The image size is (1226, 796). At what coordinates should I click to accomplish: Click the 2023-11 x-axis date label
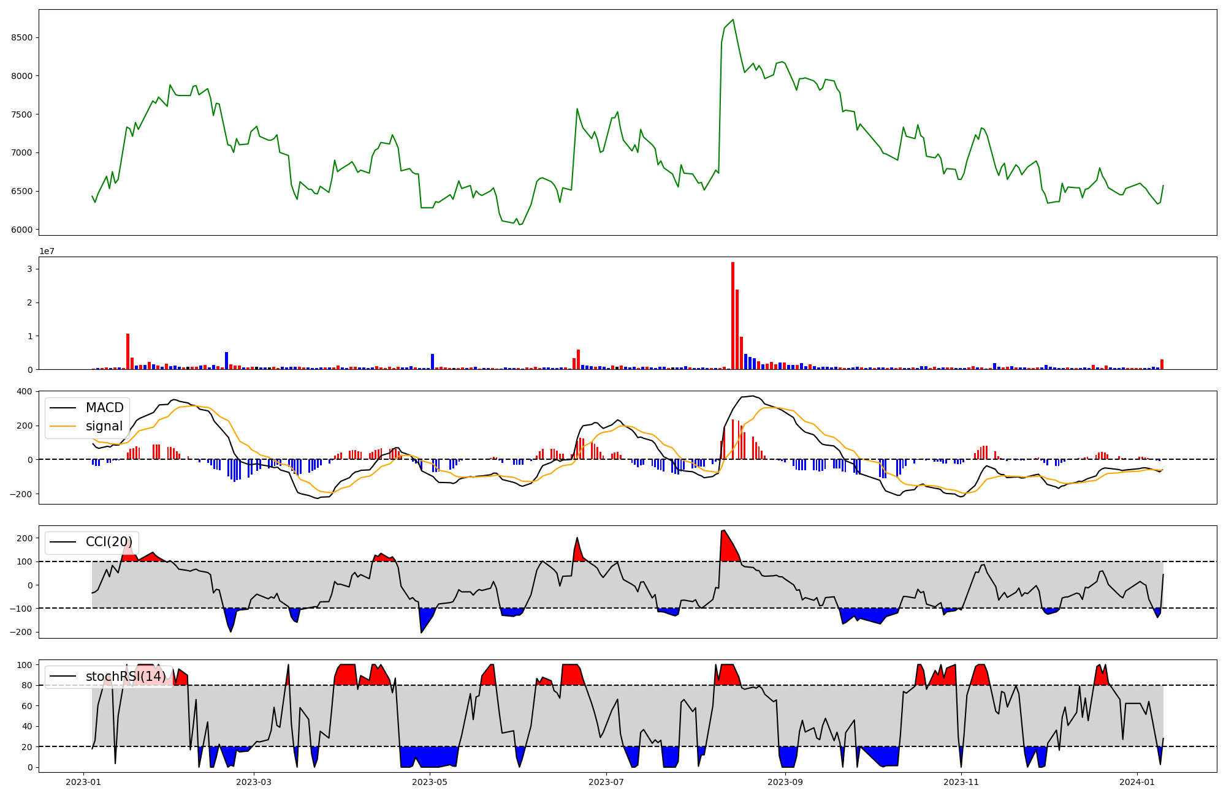[x=961, y=782]
